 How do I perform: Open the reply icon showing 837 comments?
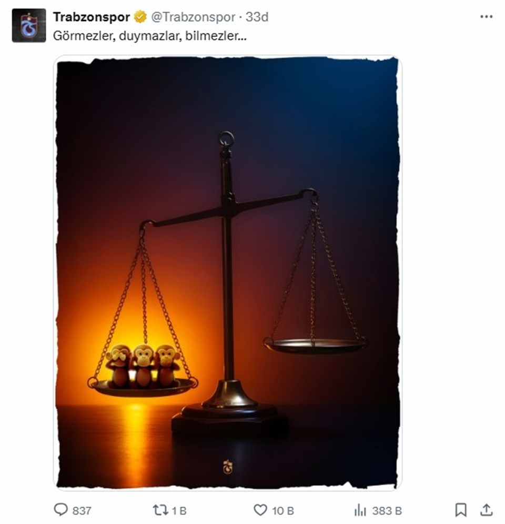[x=61, y=510]
